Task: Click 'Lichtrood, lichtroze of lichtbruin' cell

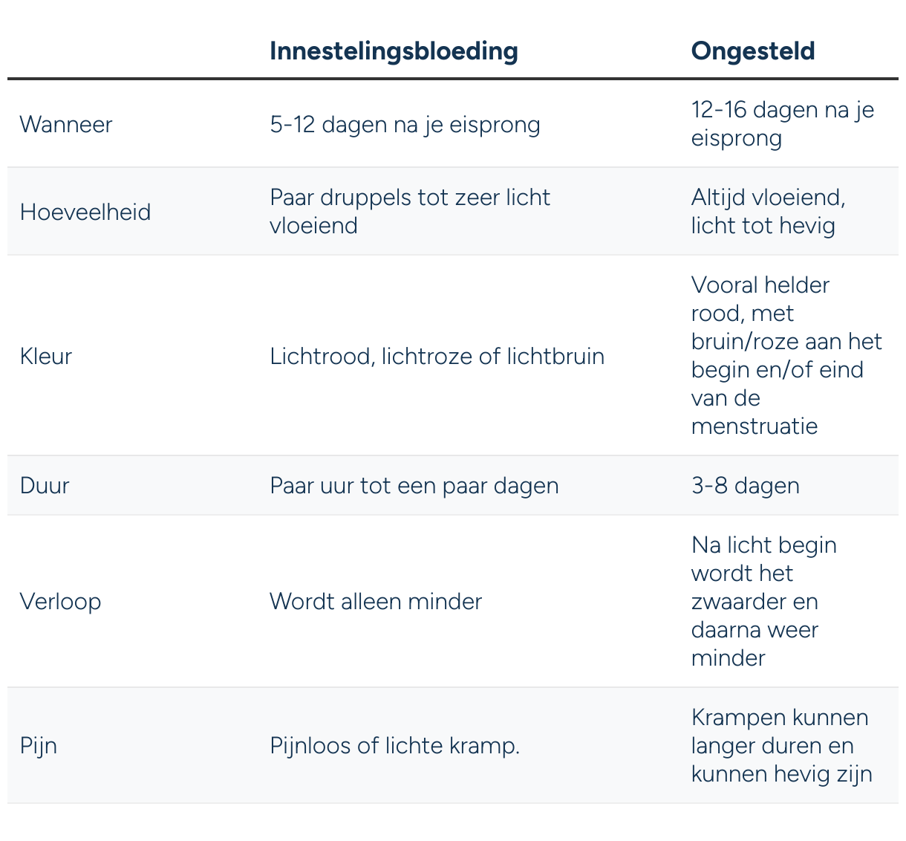Action: 437,356
